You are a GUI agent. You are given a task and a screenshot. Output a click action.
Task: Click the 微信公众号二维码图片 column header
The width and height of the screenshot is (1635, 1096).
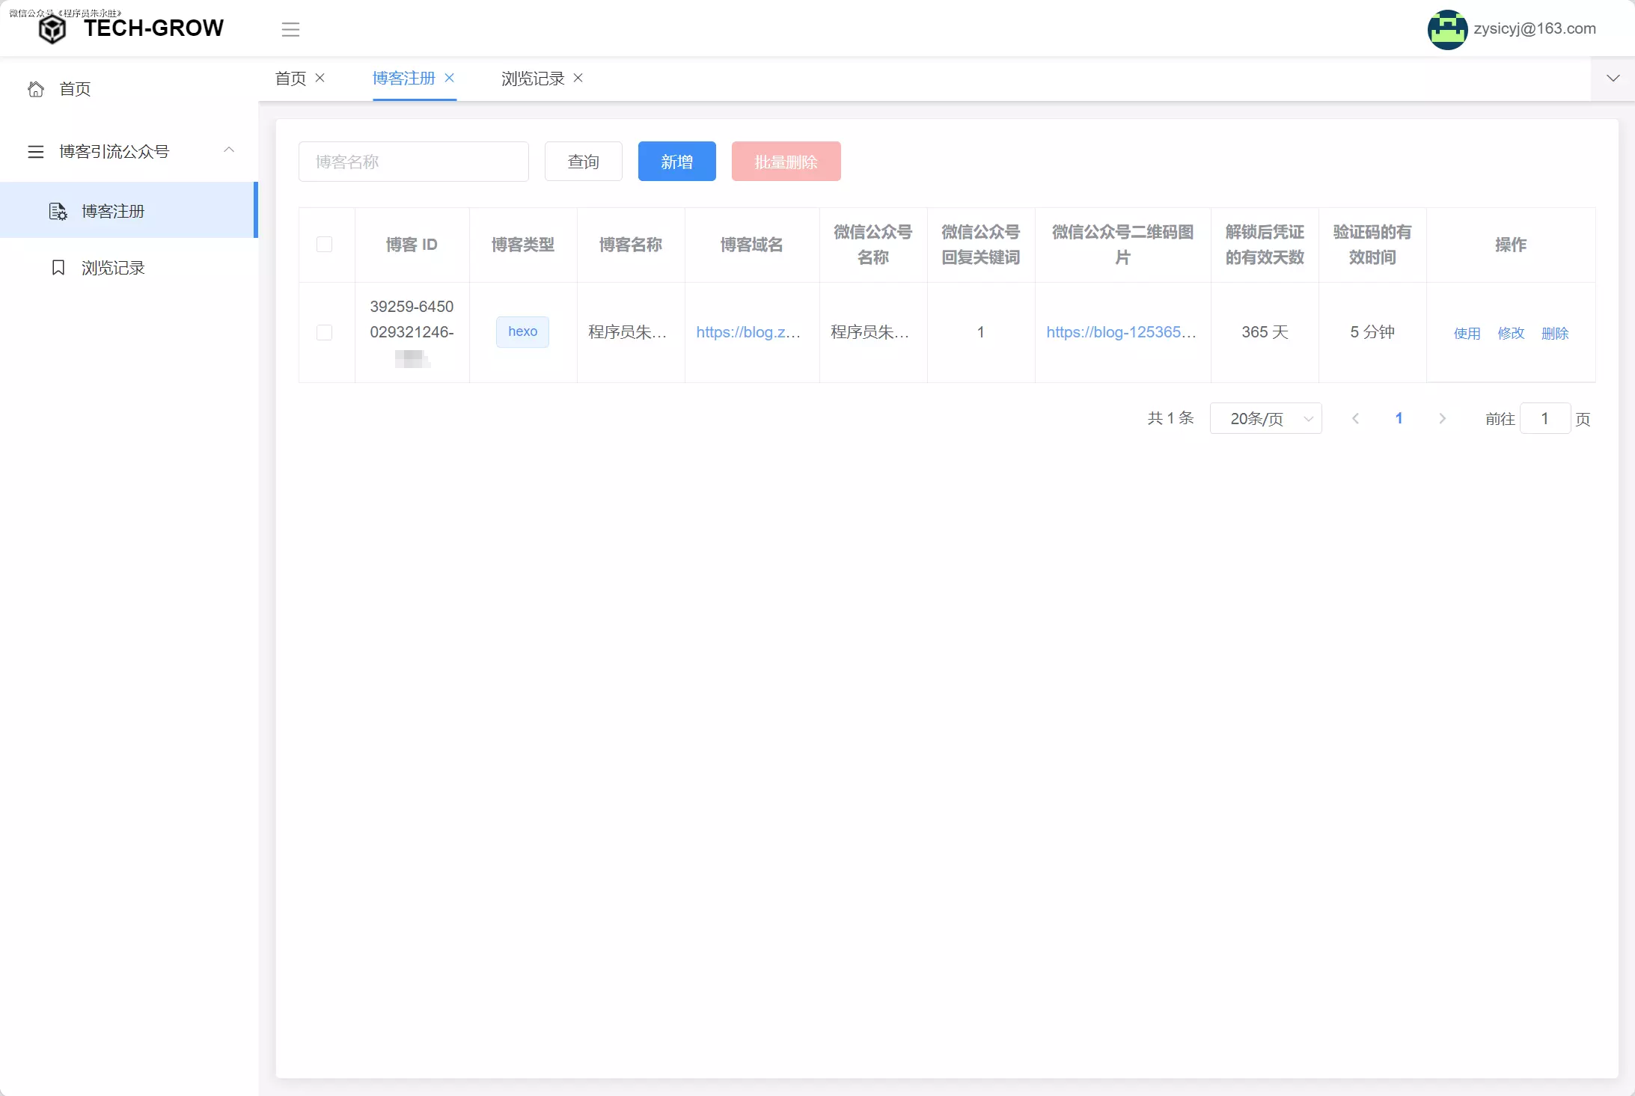(x=1123, y=245)
